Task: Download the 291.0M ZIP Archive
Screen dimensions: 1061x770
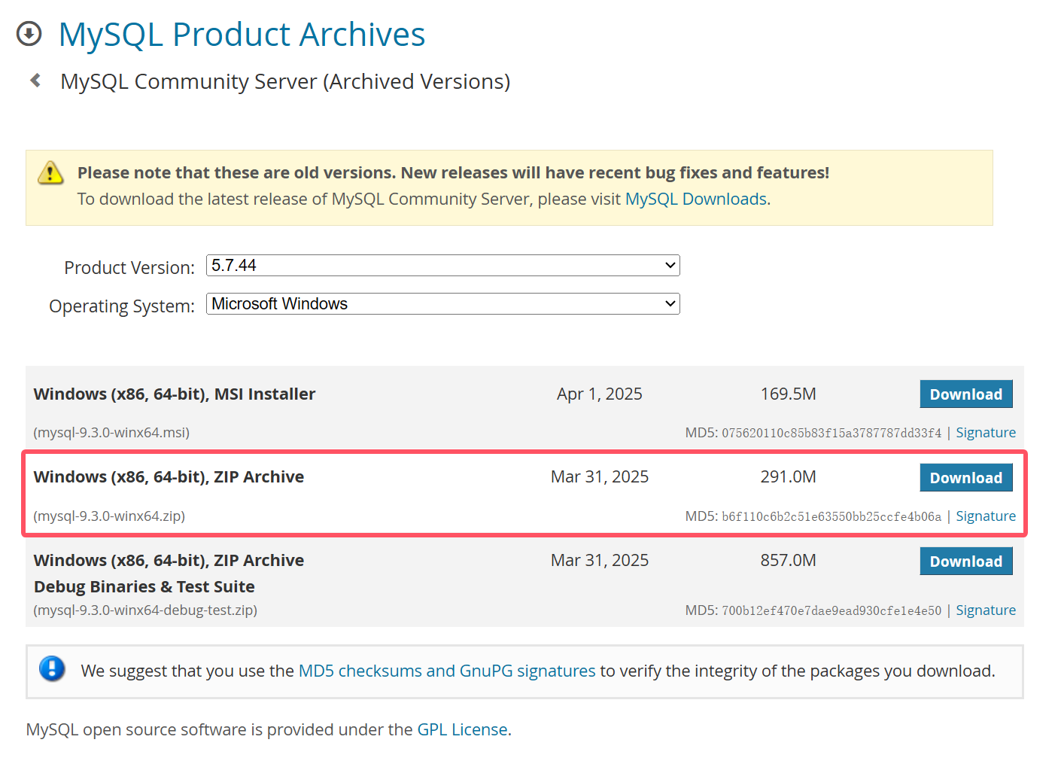Action: (965, 478)
